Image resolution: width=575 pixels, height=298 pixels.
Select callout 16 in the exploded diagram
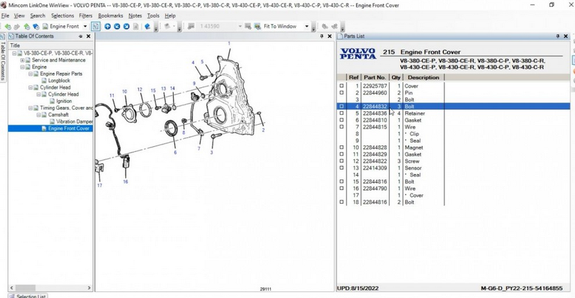pyautogui.click(x=125, y=182)
